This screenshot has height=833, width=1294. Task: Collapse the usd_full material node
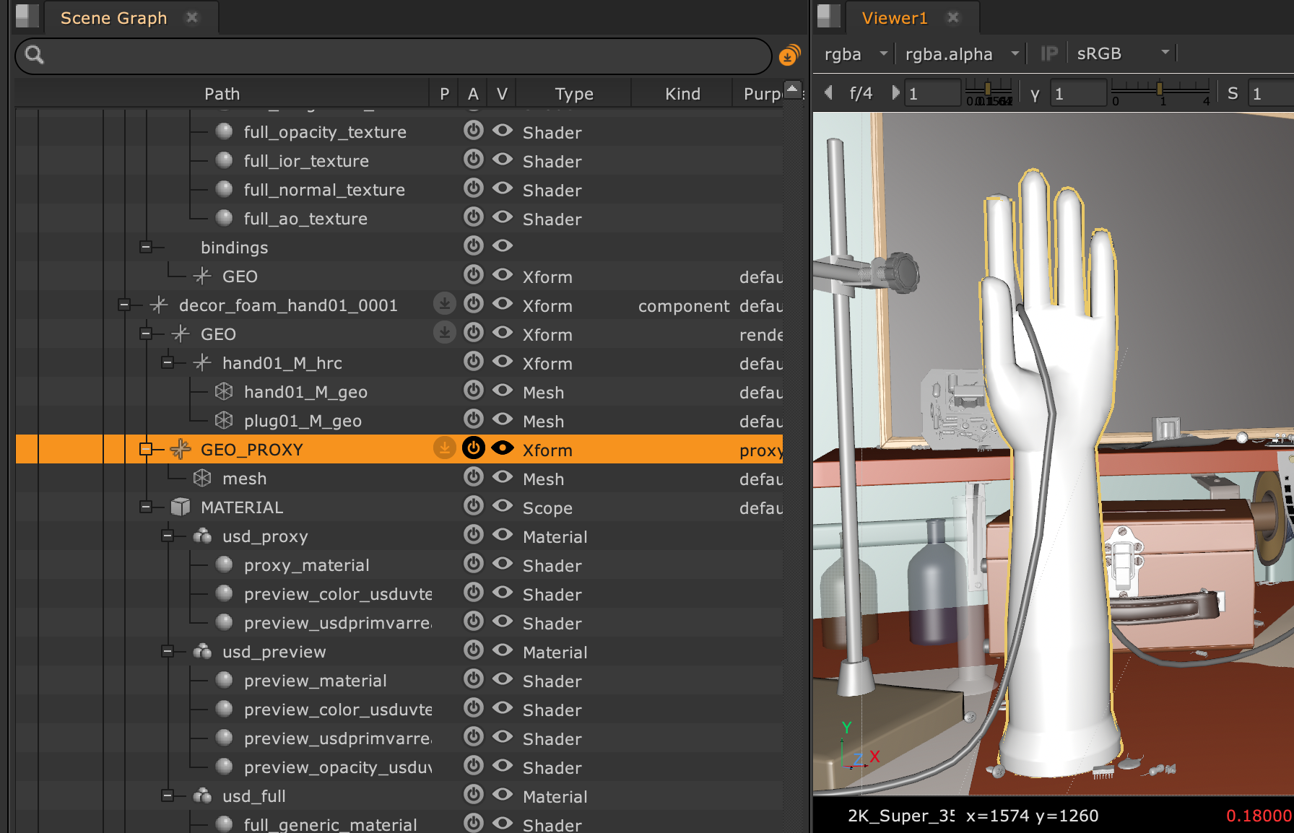168,795
